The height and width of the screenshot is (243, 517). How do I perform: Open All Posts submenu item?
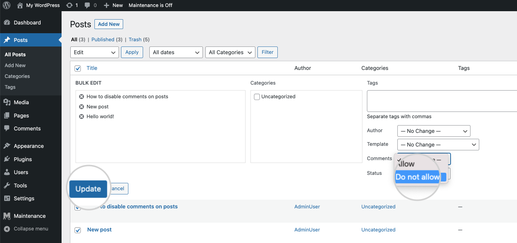coord(15,55)
